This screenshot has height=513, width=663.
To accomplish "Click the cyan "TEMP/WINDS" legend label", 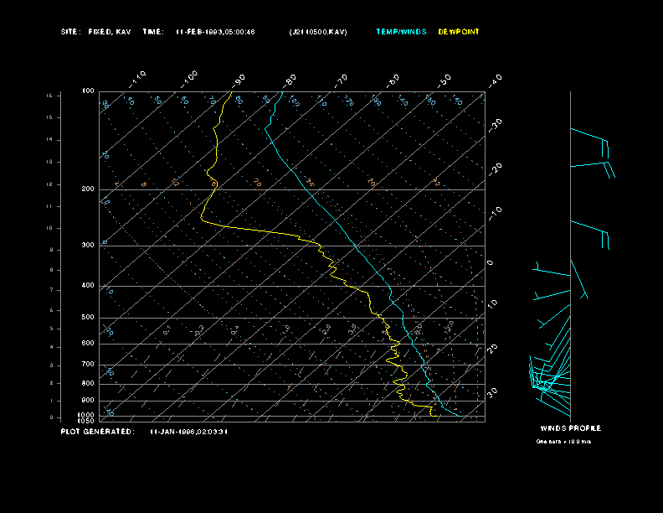I will pyautogui.click(x=401, y=32).
